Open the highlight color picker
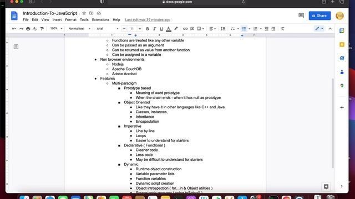The height and width of the screenshot is (199, 355). 176,29
